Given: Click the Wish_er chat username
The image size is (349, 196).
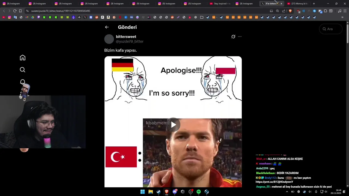Looking at the screenshot, I should (261, 159).
